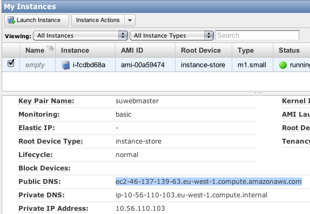Click instance ID i-fcdbd68a

click(89, 65)
